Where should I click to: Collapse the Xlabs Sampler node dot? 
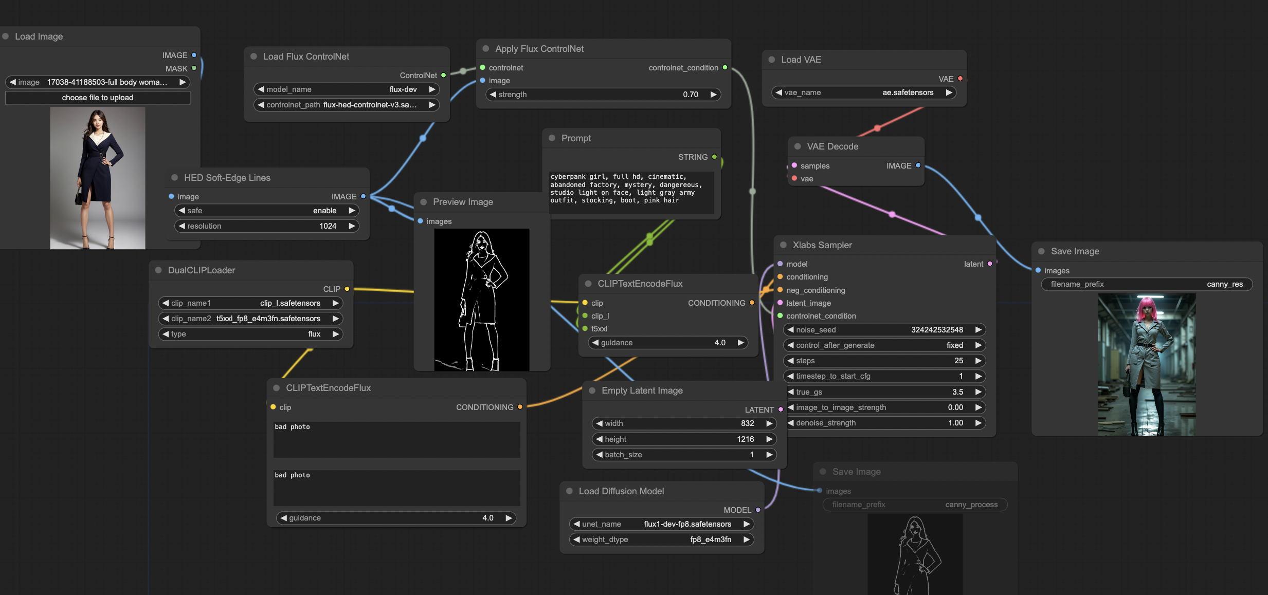[x=783, y=245]
